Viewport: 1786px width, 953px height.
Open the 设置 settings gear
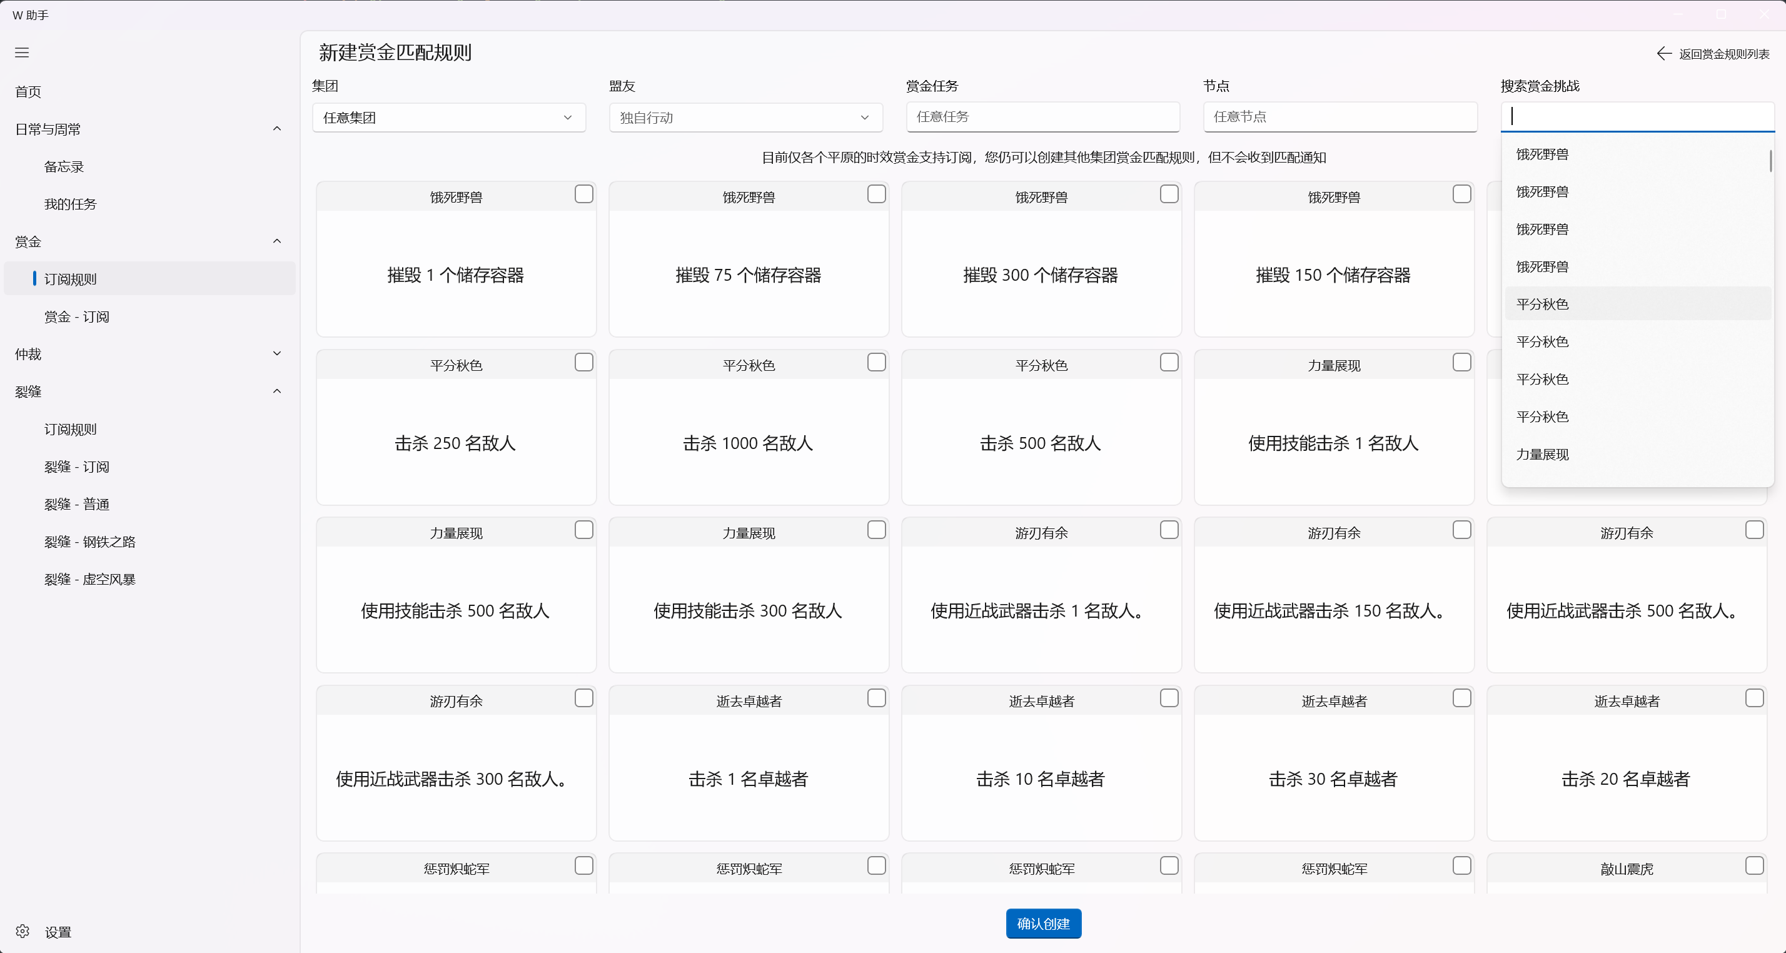[22, 932]
